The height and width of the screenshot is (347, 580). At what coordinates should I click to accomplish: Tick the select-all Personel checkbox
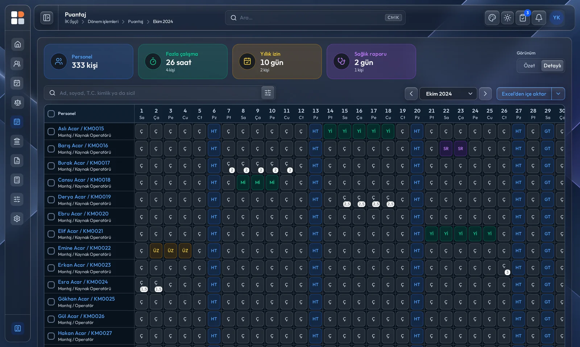tap(51, 114)
